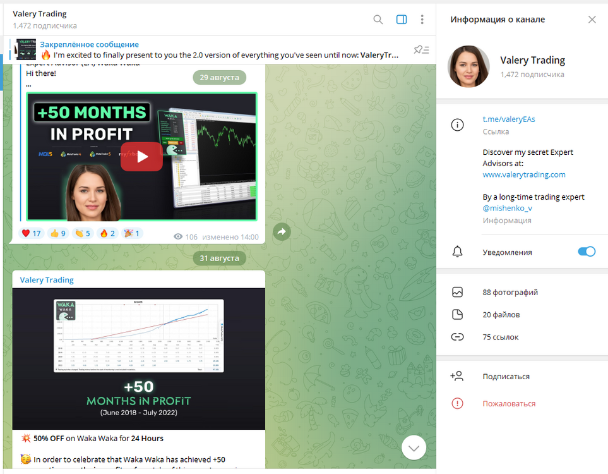Click the 31 августа date badge
608x474 pixels.
pos(220,258)
